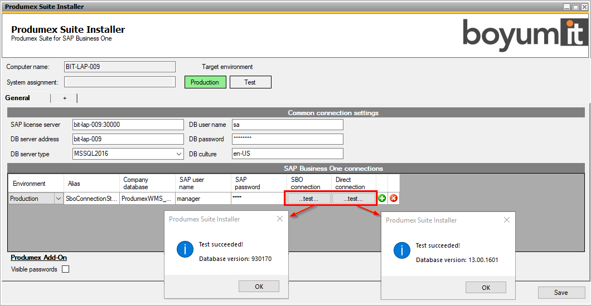Select the Test target environment
591x306 pixels.
coord(250,82)
